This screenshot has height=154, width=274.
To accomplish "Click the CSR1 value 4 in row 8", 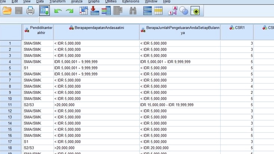I will [x=237, y=87].
